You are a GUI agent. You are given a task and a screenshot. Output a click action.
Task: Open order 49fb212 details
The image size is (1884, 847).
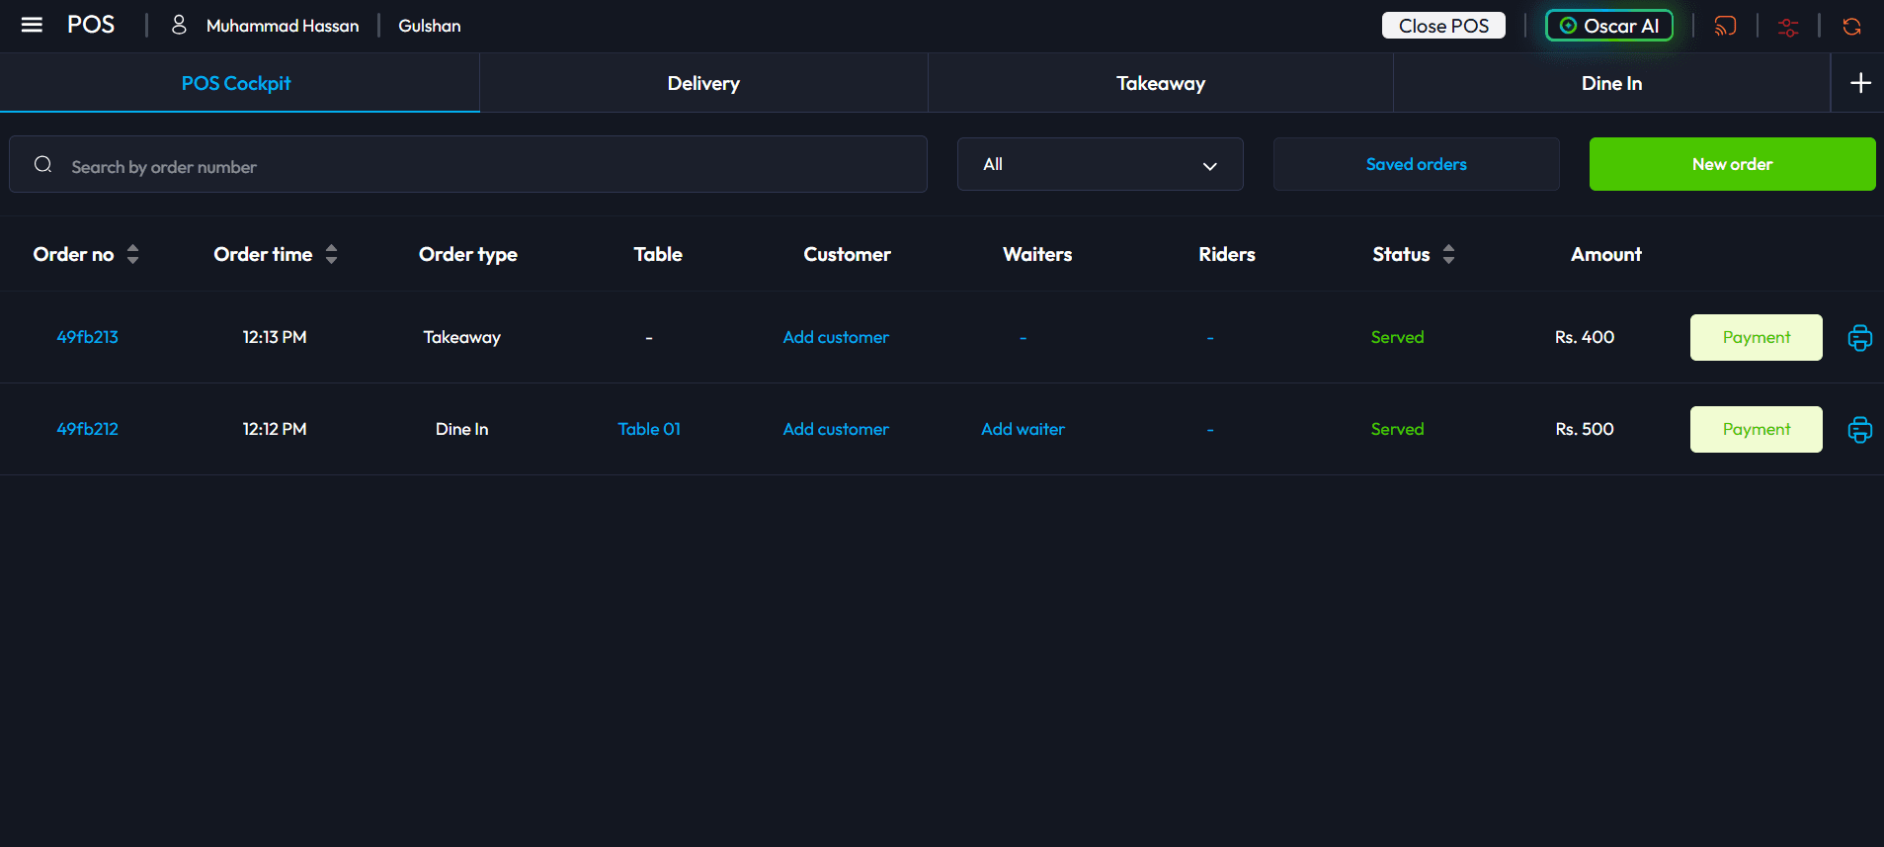pos(87,429)
